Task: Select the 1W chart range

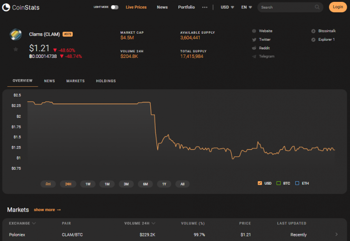Action: click(88, 184)
